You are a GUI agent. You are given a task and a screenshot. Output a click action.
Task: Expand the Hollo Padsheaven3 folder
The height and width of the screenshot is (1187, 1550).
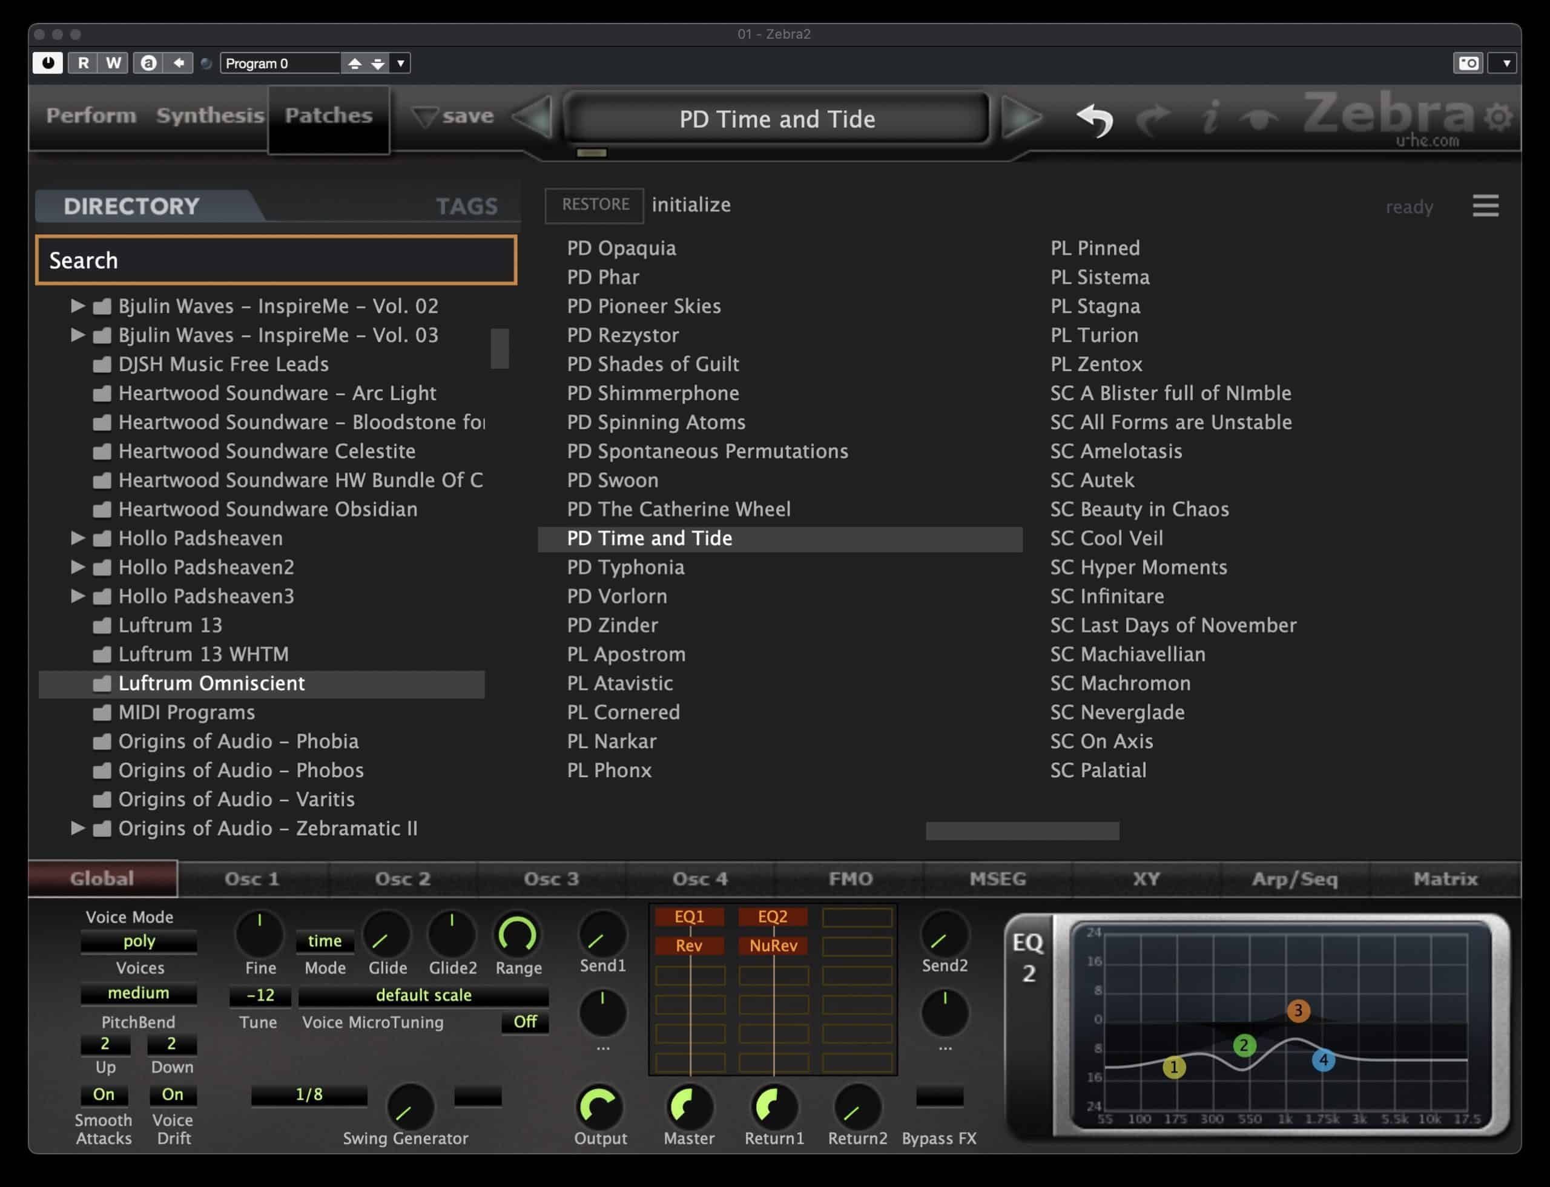(x=77, y=596)
